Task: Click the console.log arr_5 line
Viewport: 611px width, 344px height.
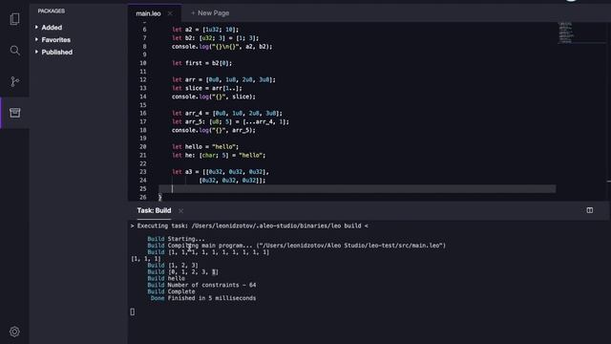Action: point(214,130)
